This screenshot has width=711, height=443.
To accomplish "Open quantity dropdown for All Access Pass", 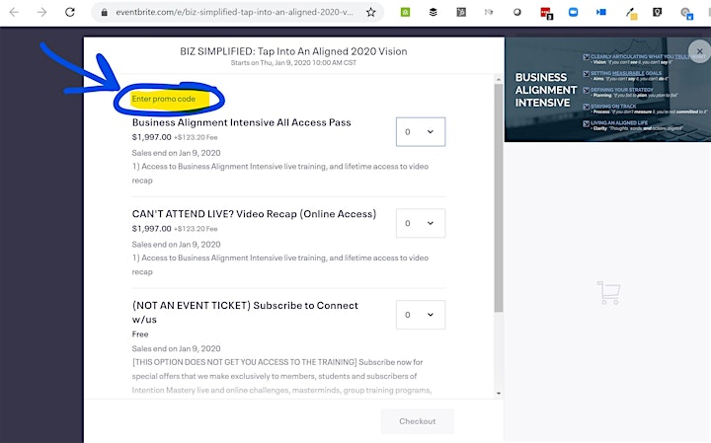I will click(421, 132).
